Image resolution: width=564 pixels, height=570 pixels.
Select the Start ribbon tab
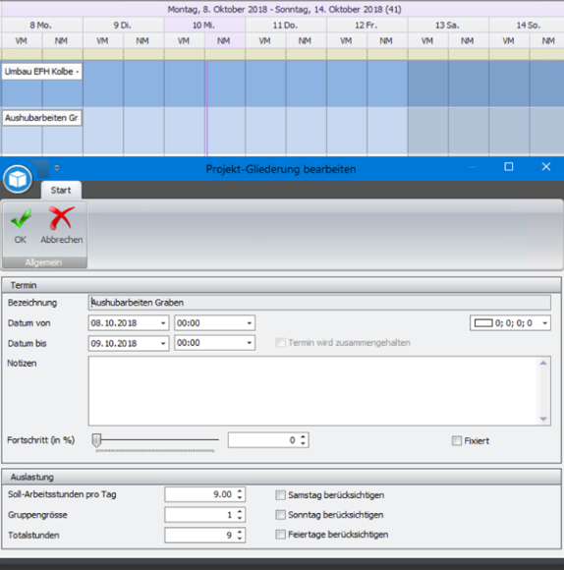pyautogui.click(x=61, y=190)
